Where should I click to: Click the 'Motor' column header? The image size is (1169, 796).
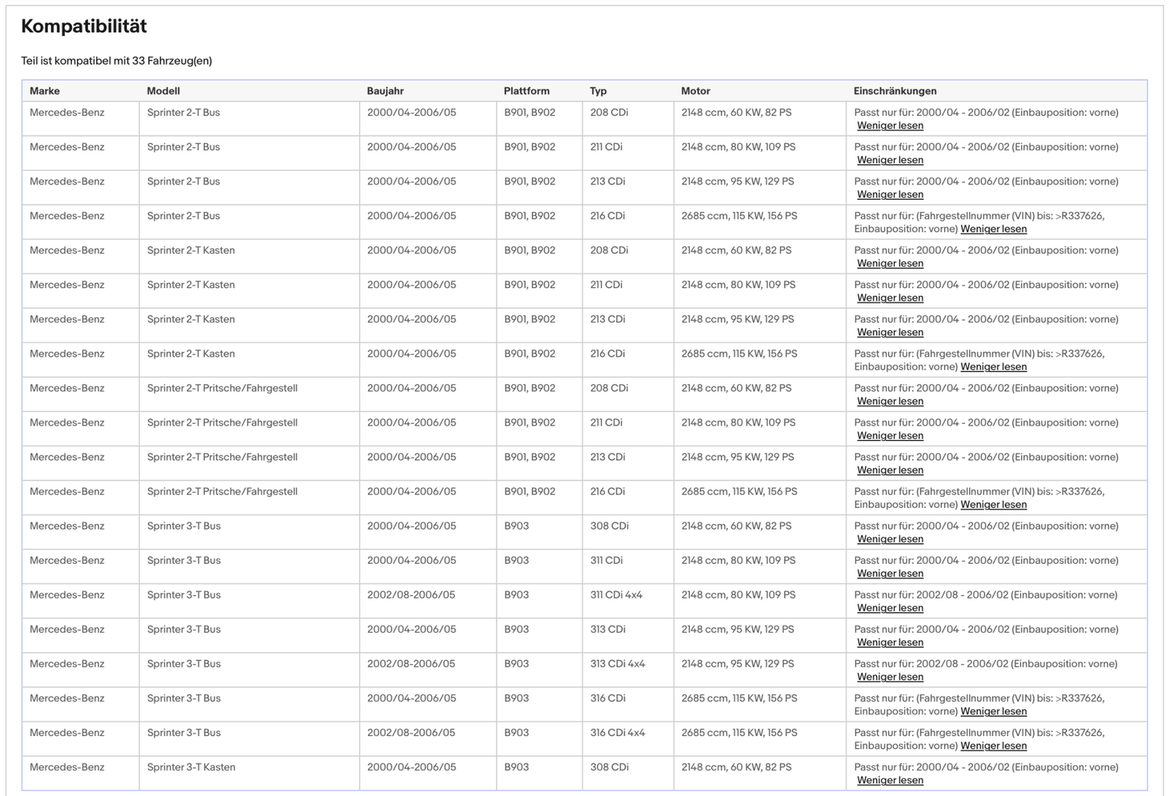[695, 91]
